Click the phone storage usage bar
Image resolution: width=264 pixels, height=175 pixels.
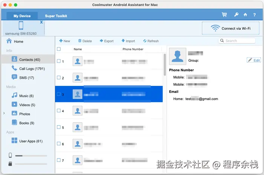point(31,156)
